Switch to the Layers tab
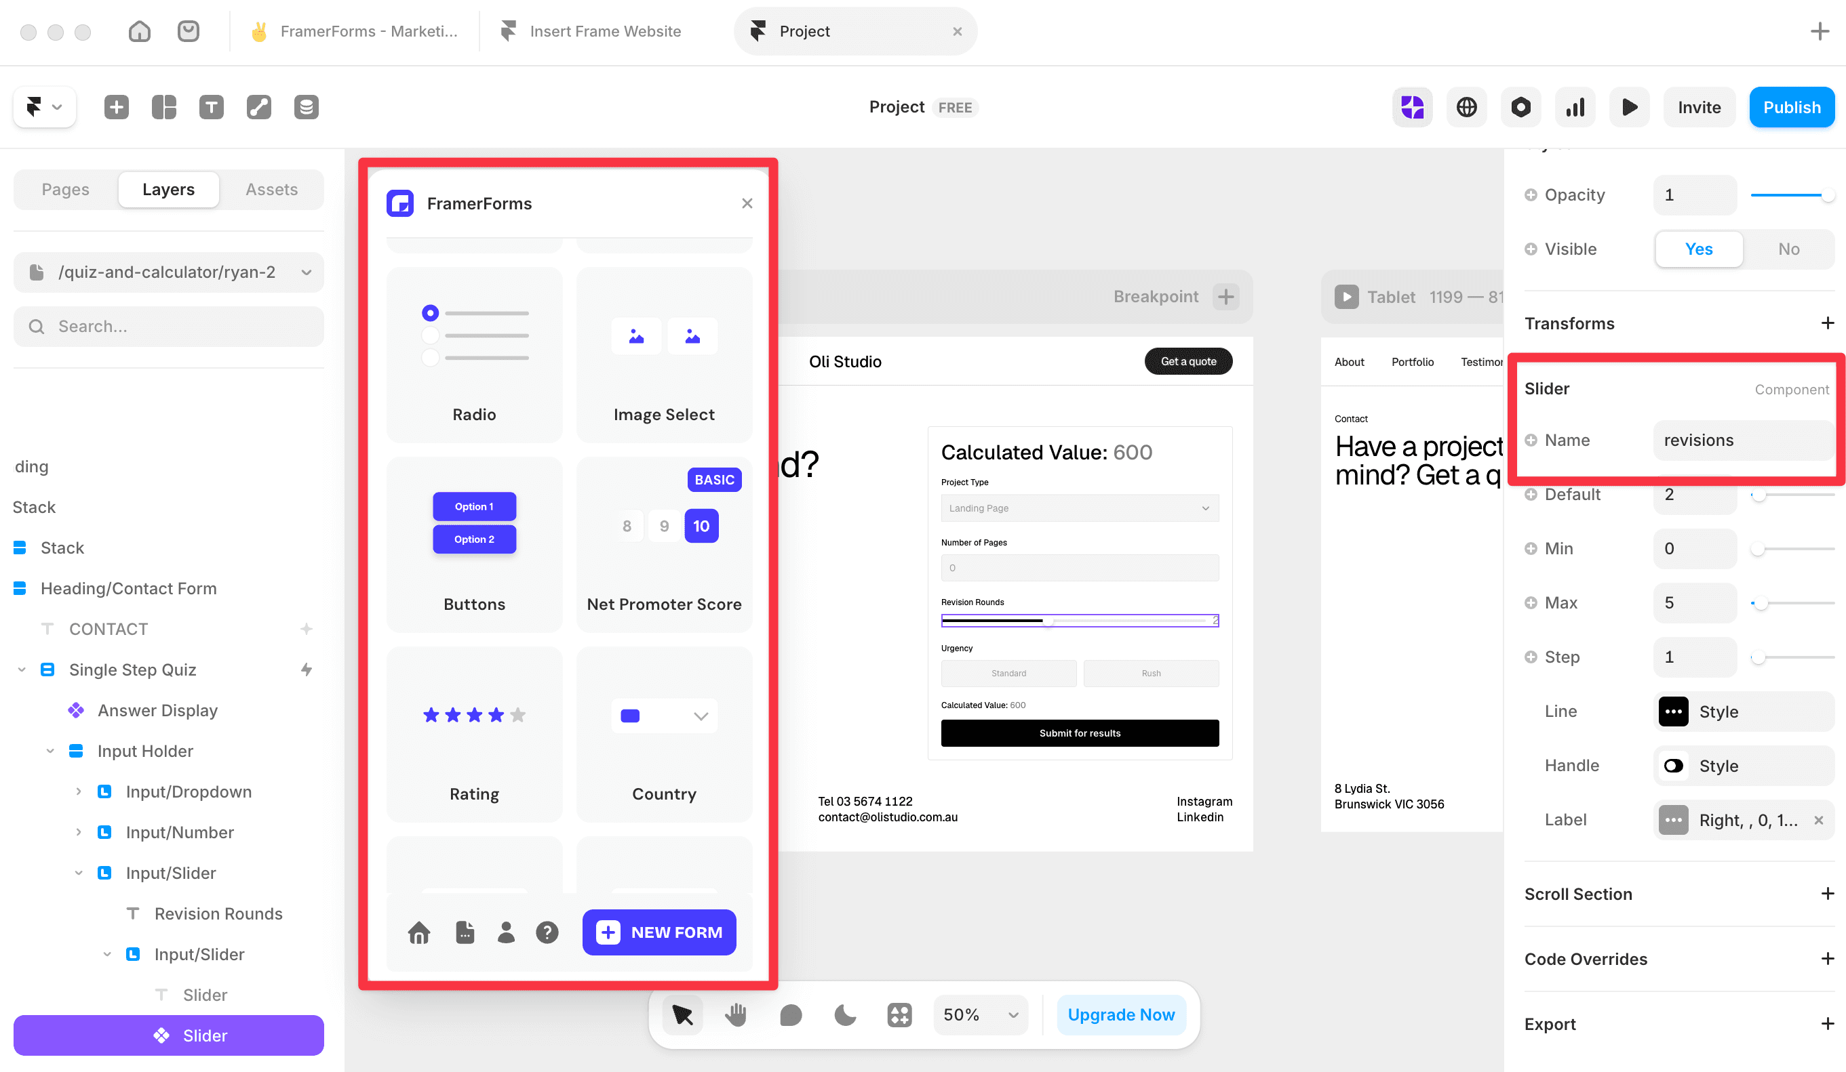1846x1072 pixels. (x=168, y=190)
